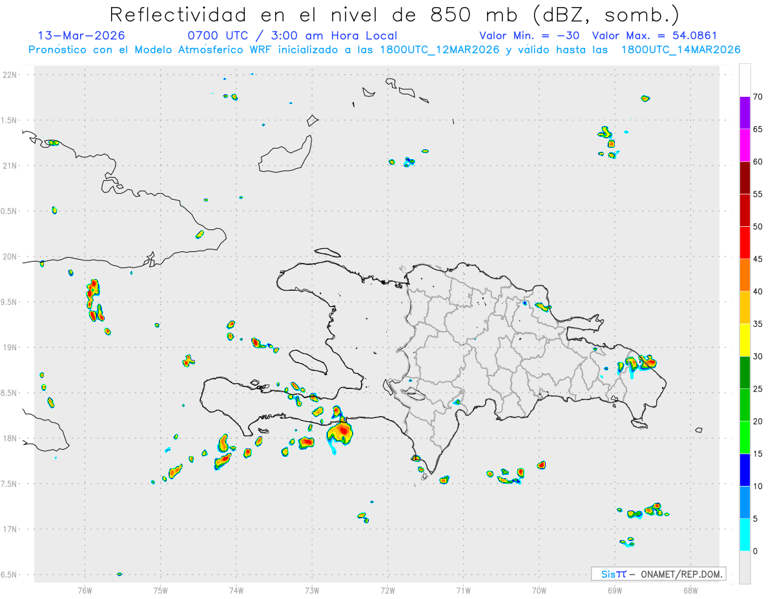The height and width of the screenshot is (599, 775).
Task: Click the '18N' latitude label
Action: point(10,438)
